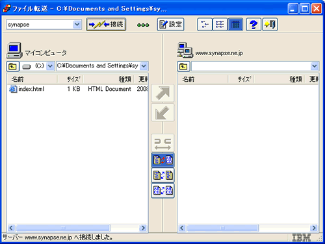The width and height of the screenshot is (325, 244).
Task: Minimize the ファイル転送 window
Action: 293,9
